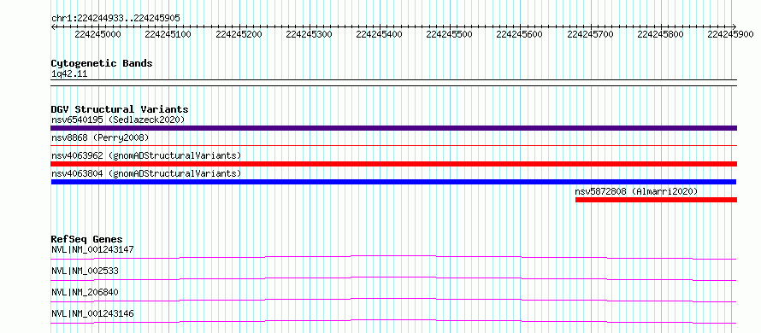This screenshot has height=333, width=761.
Task: Open nsv6540195 (Sedlazeck2020) variant label
Action: click(x=118, y=120)
